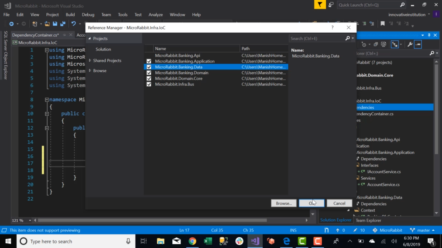Click the pending changes pencil in status bar
442x248 pixels.
[355, 230]
